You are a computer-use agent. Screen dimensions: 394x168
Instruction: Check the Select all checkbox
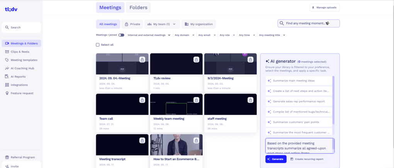[98, 45]
